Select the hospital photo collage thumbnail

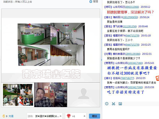(18, 95)
